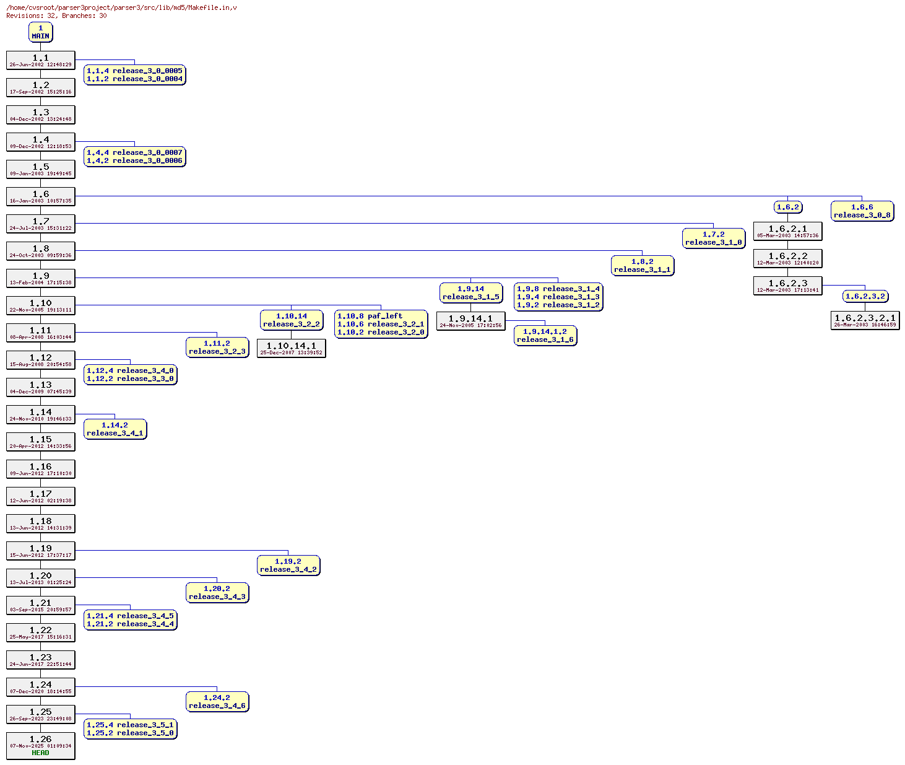905x765 pixels.
Task: Select tag release_3_1_3
Action: pyautogui.click(x=571, y=297)
